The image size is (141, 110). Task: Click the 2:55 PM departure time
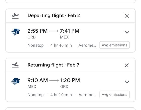(38, 31)
